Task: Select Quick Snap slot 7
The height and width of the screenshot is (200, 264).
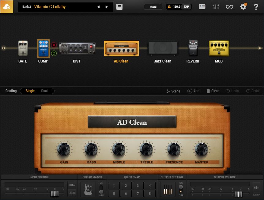Action: point(138,194)
